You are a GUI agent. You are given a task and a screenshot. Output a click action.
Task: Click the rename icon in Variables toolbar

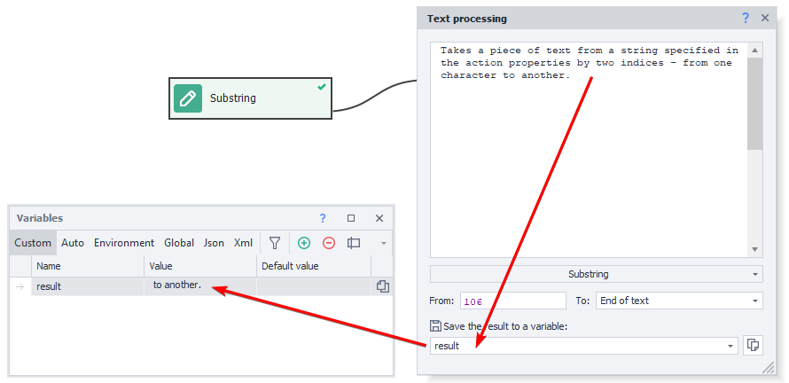pyautogui.click(x=354, y=243)
